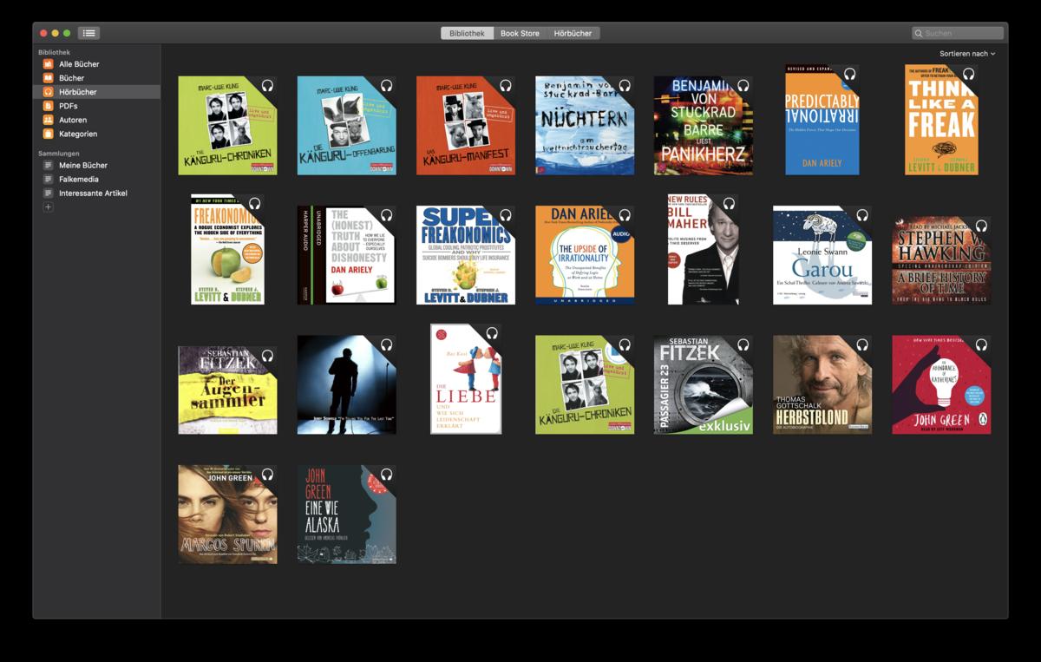Open Fitzek Der Augensammler audiobook cover
Screen dimensions: 1041x662
pyautogui.click(x=228, y=390)
